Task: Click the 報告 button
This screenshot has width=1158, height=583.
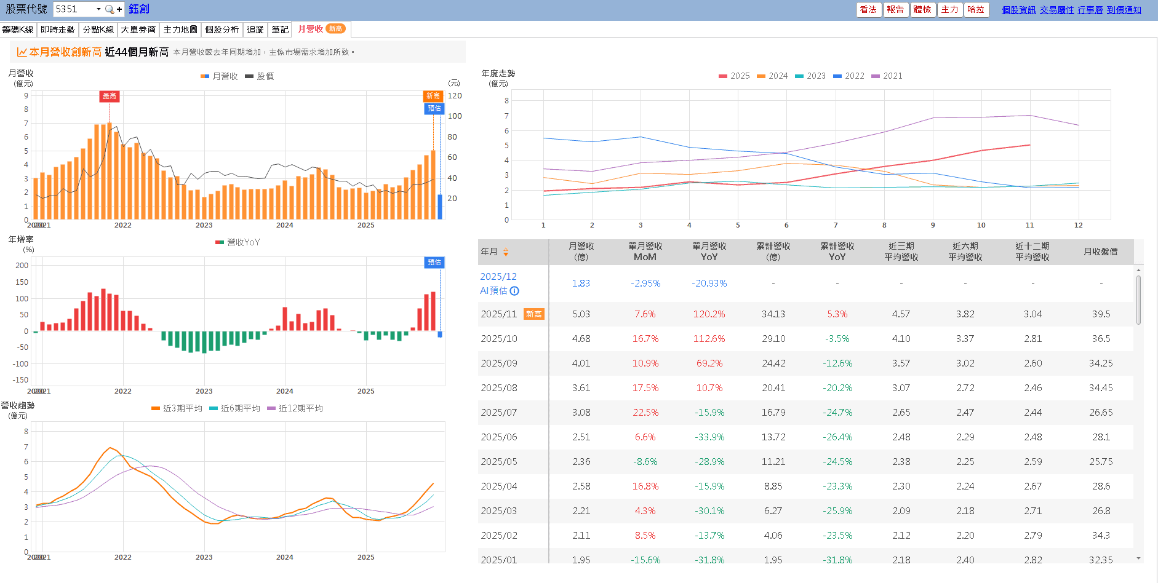Action: 895,10
